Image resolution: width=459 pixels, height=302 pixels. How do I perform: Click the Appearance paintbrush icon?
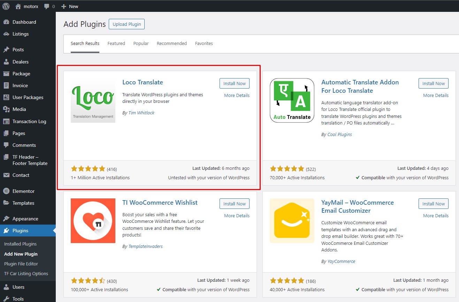coord(6,219)
